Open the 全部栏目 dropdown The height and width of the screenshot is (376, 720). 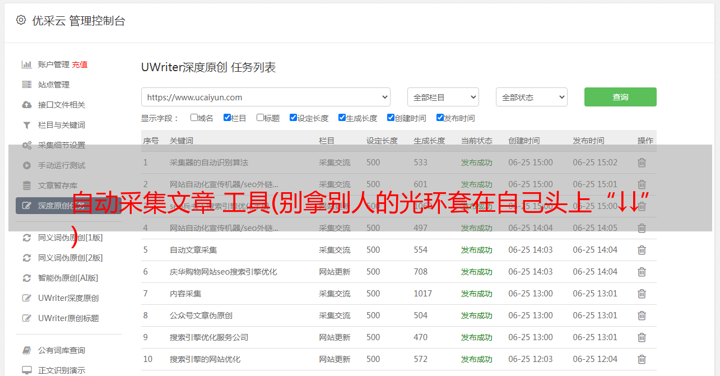(x=443, y=97)
